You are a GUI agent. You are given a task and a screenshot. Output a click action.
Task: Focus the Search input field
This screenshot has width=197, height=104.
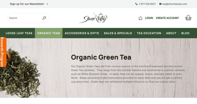point(25,18)
